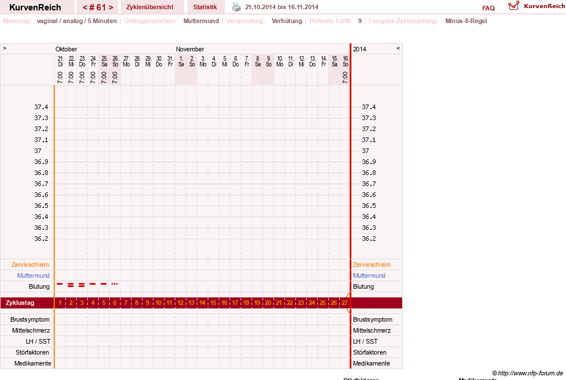Click the left Muttermund row label
This screenshot has height=380, width=566.
pos(33,275)
